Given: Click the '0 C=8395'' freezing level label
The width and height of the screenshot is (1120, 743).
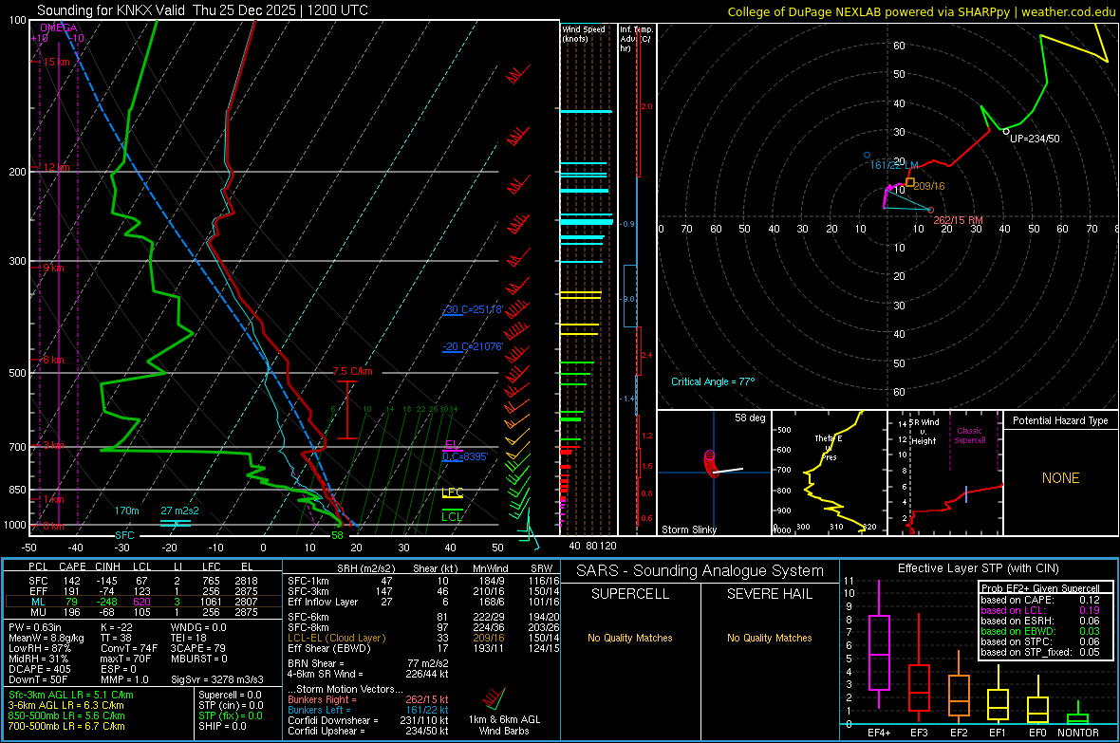Looking at the screenshot, I should click(x=465, y=456).
